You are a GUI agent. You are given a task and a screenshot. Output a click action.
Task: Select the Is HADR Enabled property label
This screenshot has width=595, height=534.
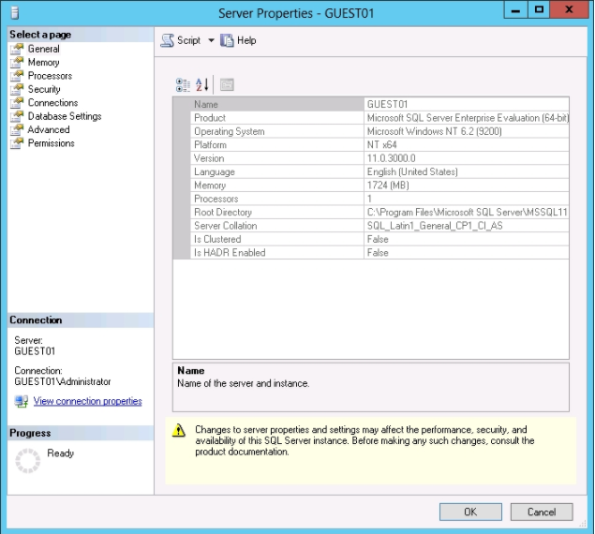(230, 253)
